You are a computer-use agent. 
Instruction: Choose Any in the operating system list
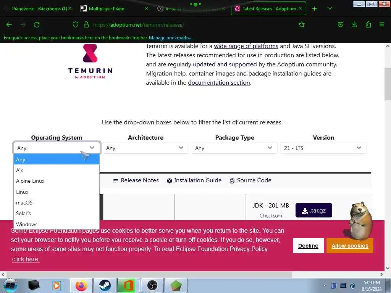[x=57, y=159]
